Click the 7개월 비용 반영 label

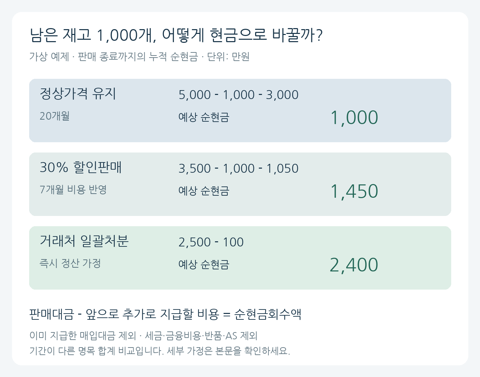(73, 190)
